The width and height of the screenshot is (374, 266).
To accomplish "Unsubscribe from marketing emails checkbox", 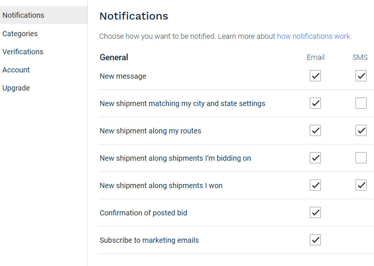I will (315, 240).
